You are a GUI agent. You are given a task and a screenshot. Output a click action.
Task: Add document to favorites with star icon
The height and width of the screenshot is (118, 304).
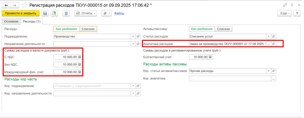(24, 5)
